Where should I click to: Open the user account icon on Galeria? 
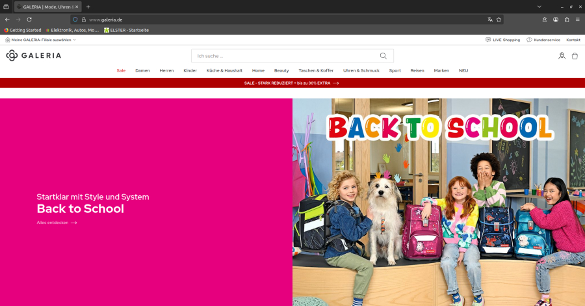[x=562, y=56]
